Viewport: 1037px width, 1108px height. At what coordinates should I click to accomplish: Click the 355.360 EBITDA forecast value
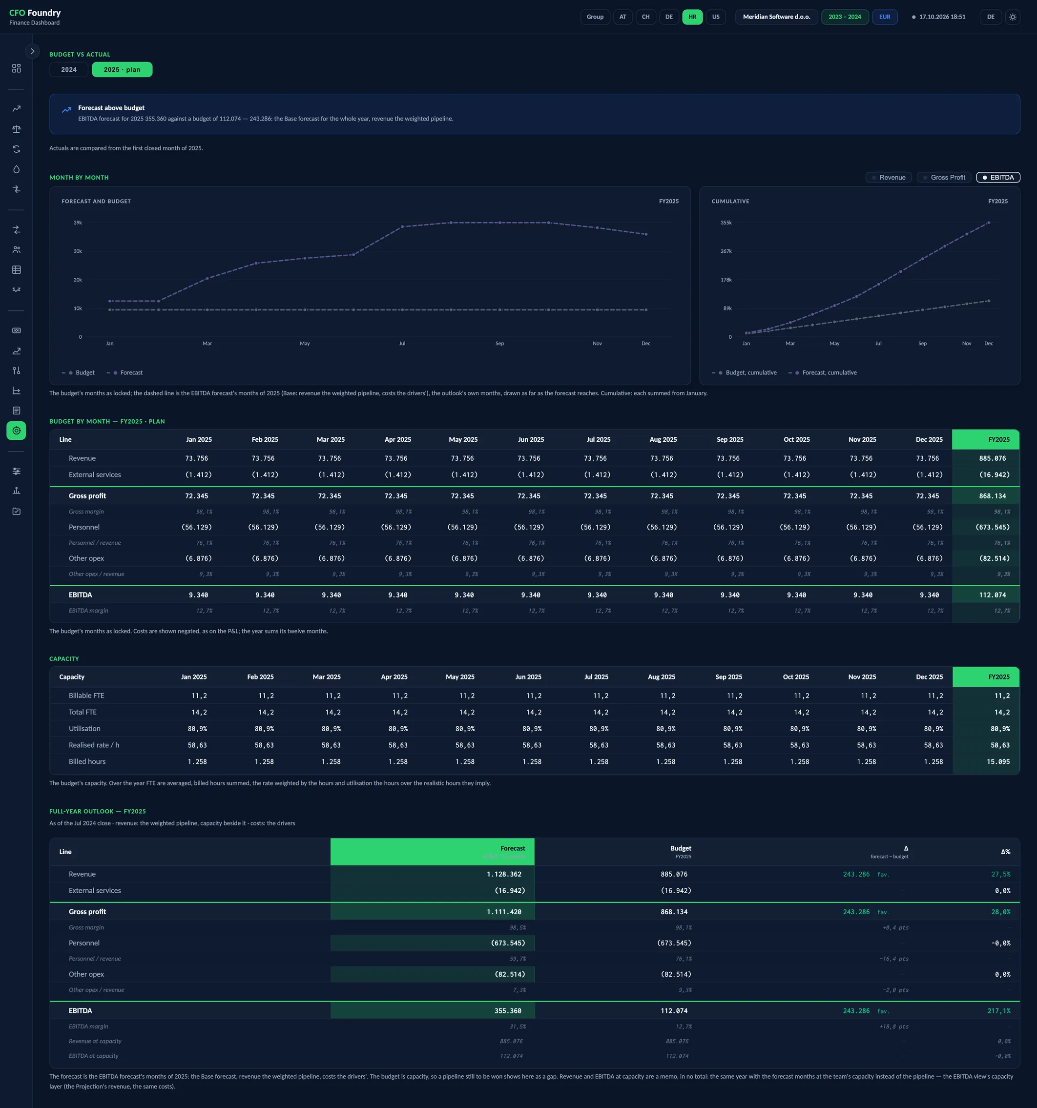click(507, 1010)
